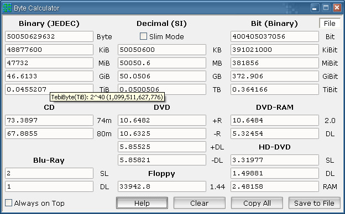This screenshot has width=345, height=214.
Task: Click the KiBit field showing 391021000
Action: tap(275, 50)
